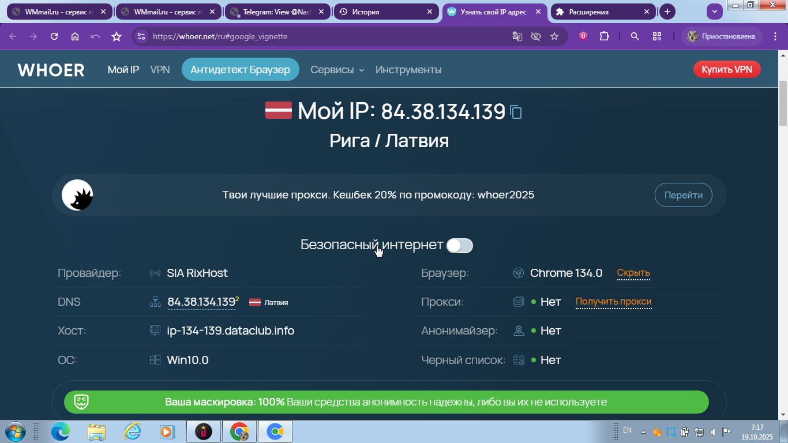
Task: Switch to the История tab
Action: click(386, 12)
